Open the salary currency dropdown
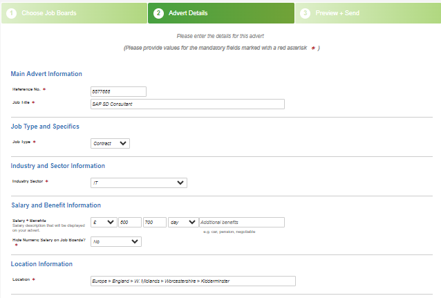 point(104,222)
